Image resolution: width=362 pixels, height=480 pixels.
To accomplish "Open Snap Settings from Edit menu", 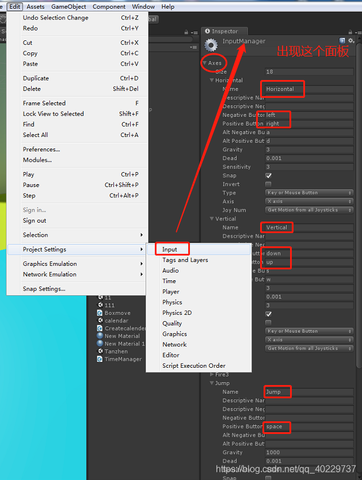I will coord(77,289).
